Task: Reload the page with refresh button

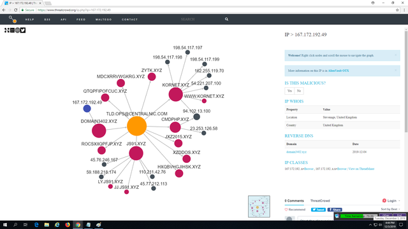Action: point(15,10)
